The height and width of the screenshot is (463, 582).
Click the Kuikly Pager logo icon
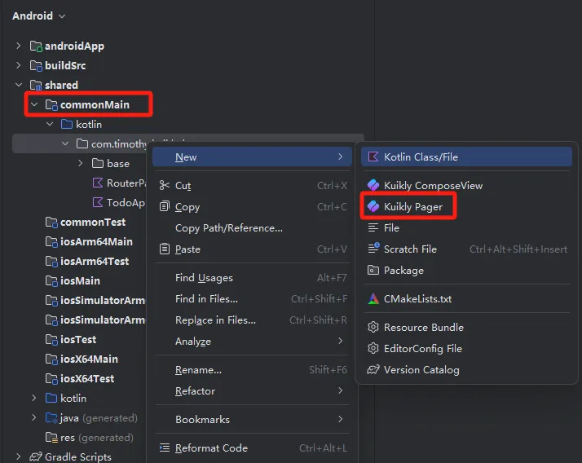pos(373,206)
